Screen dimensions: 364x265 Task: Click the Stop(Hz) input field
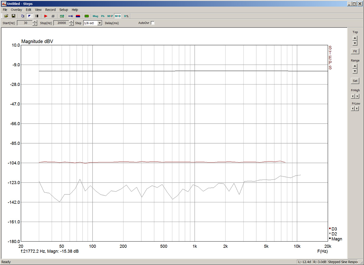tap(61, 23)
